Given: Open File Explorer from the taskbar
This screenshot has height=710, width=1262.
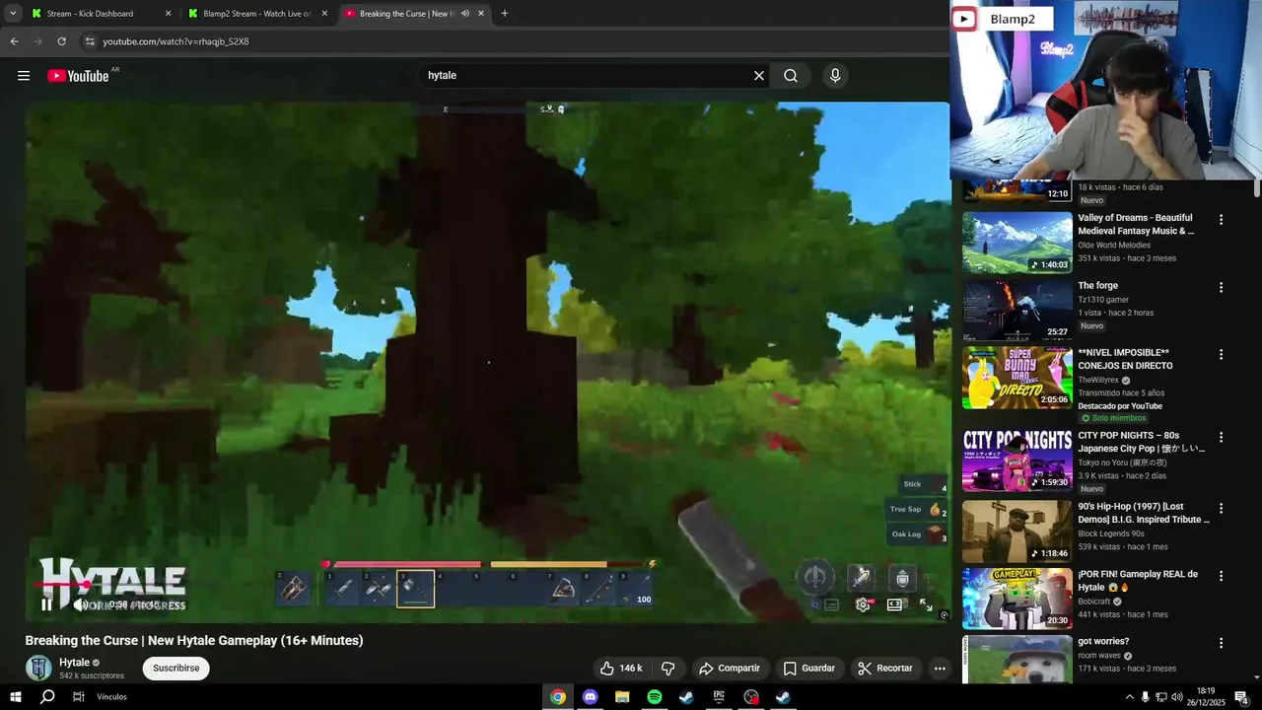Looking at the screenshot, I should click(x=622, y=697).
